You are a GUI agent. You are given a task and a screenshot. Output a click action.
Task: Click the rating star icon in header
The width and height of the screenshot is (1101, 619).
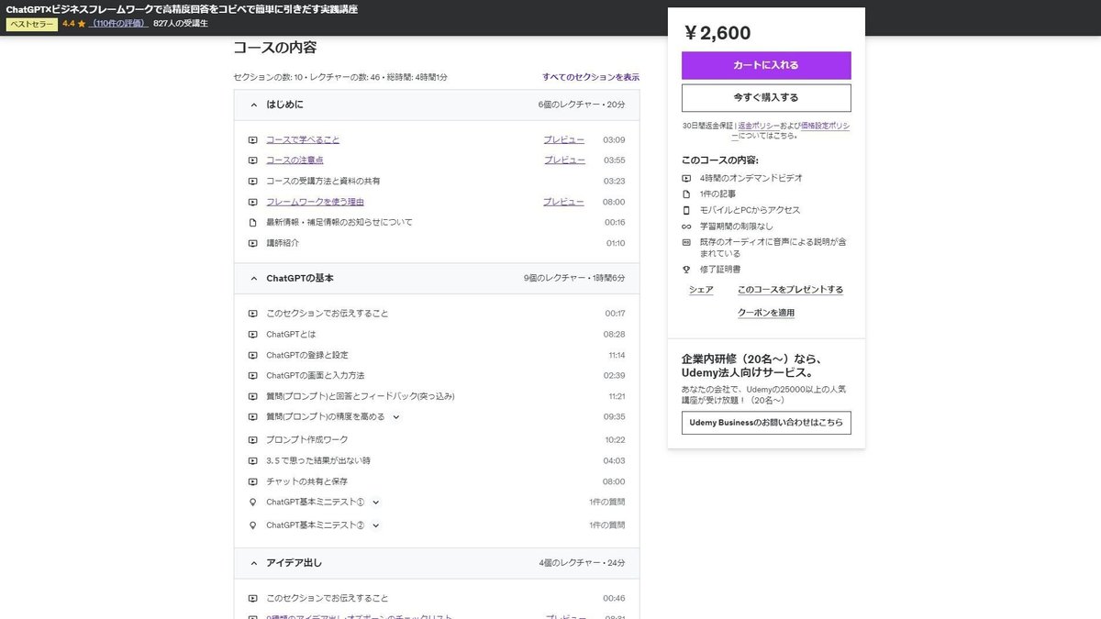(82, 24)
